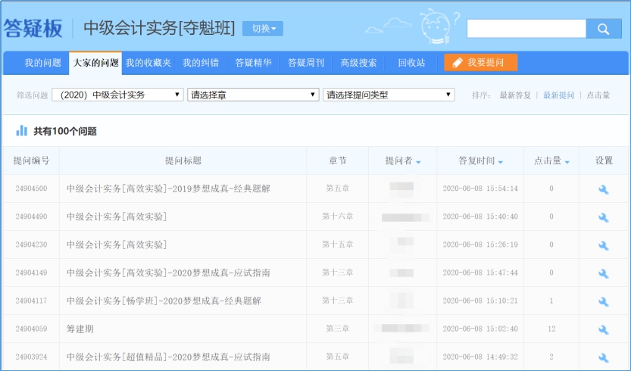Sort by 最新提问 link

point(558,95)
